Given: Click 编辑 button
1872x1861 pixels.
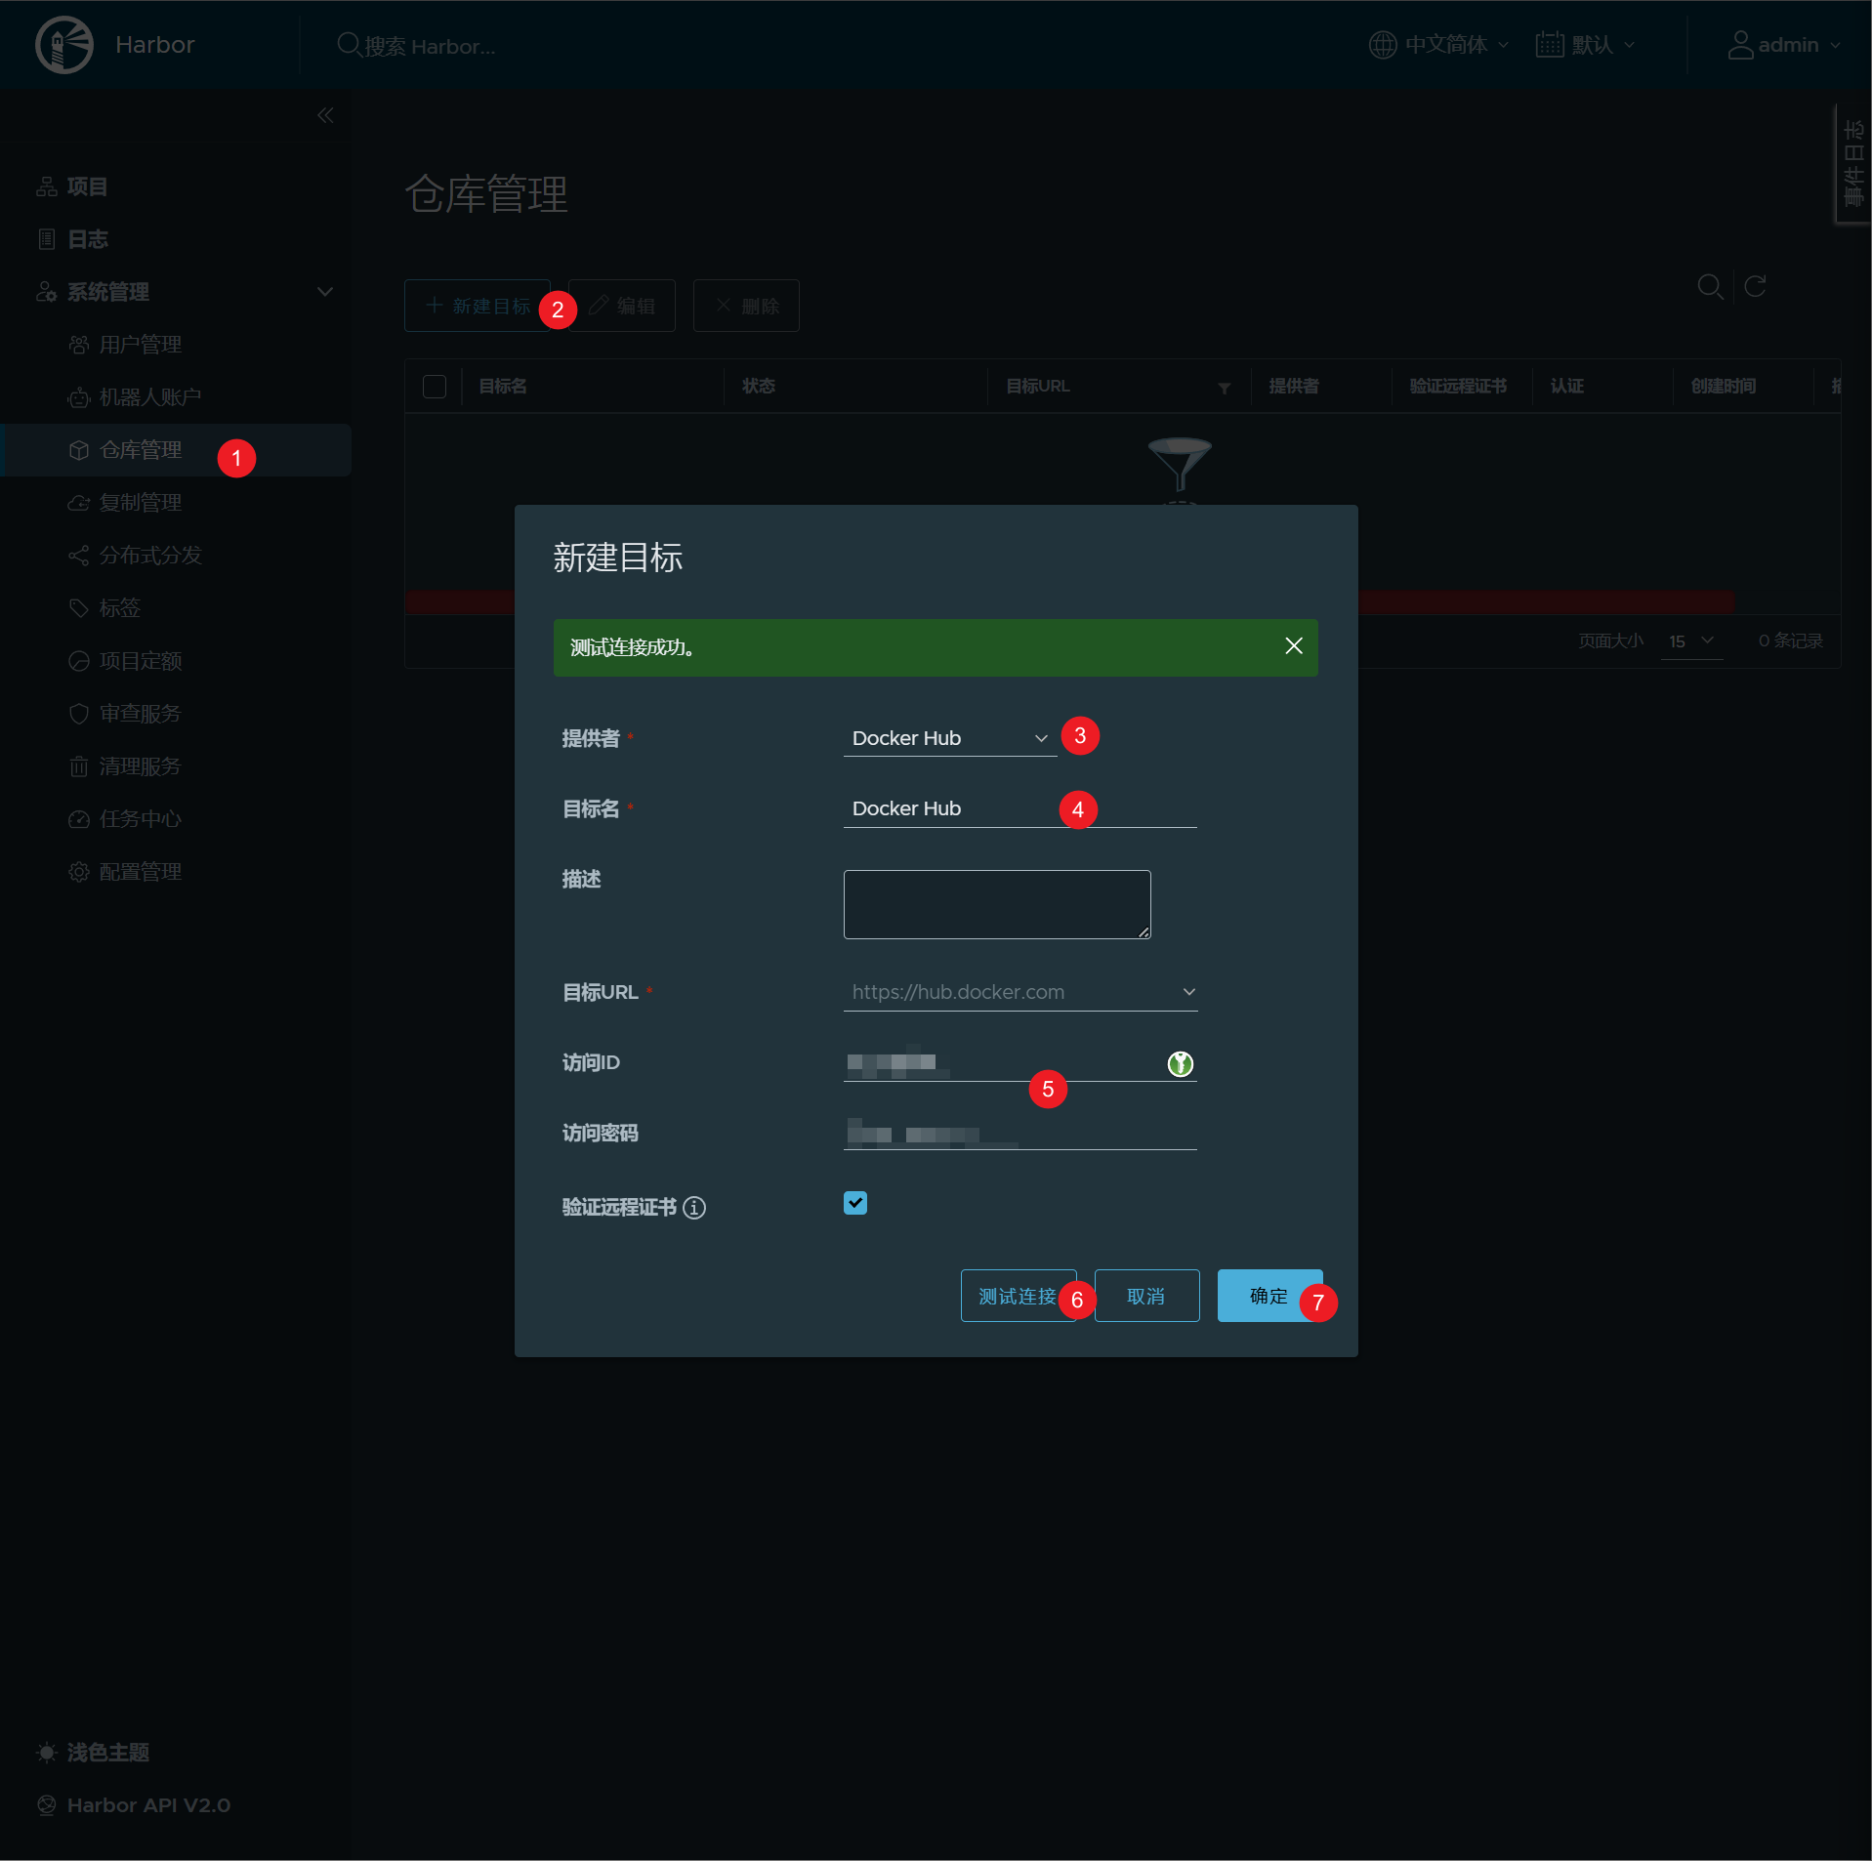Looking at the screenshot, I should point(622,306).
